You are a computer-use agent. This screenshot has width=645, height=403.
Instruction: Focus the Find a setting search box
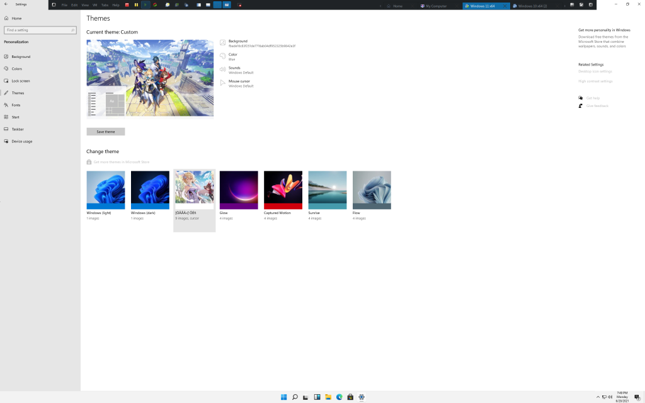coord(40,30)
